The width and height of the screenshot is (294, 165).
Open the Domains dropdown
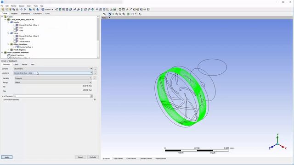click(53, 69)
